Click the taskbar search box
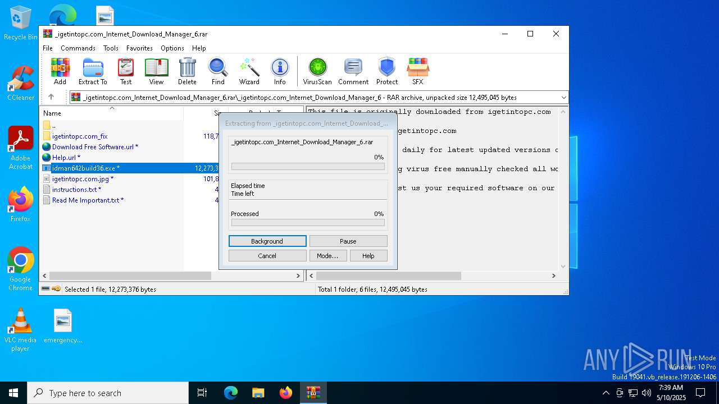This screenshot has width=719, height=404. click(x=108, y=393)
